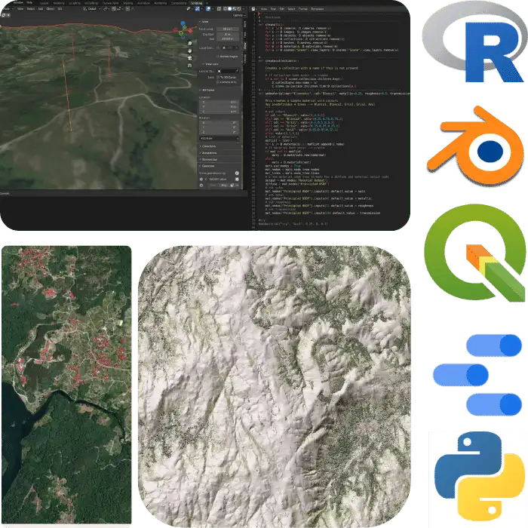This screenshot has height=528, width=528.
Task: Toggle the camera view icon
Action: [x=189, y=58]
